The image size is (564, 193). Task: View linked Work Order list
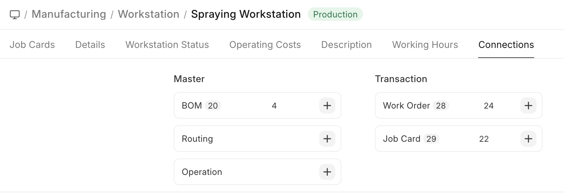tap(406, 106)
